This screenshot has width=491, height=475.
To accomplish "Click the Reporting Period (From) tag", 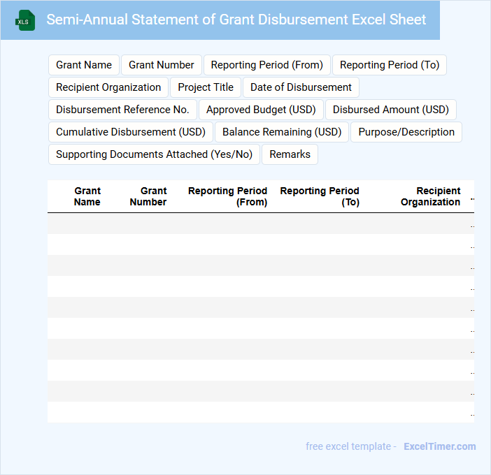I will coord(266,65).
